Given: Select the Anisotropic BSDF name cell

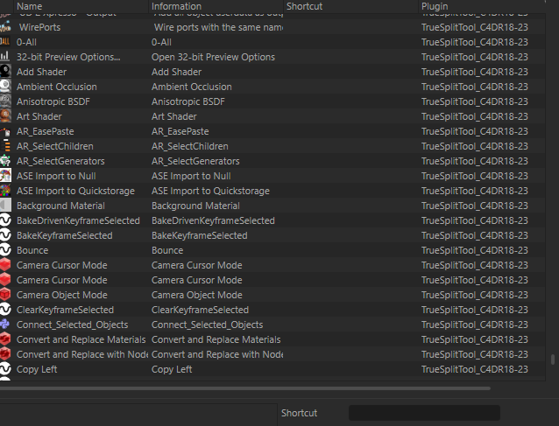Looking at the screenshot, I should 53,101.
